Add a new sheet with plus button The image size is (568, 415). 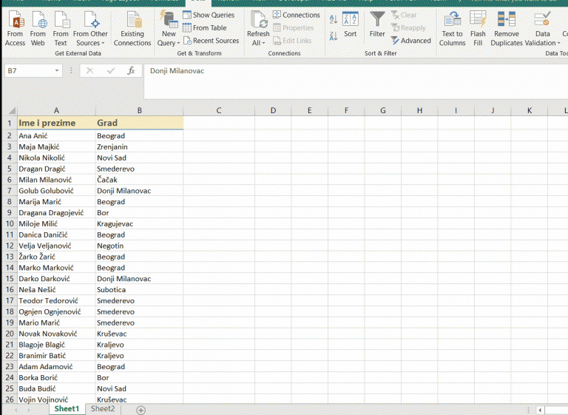(141, 410)
